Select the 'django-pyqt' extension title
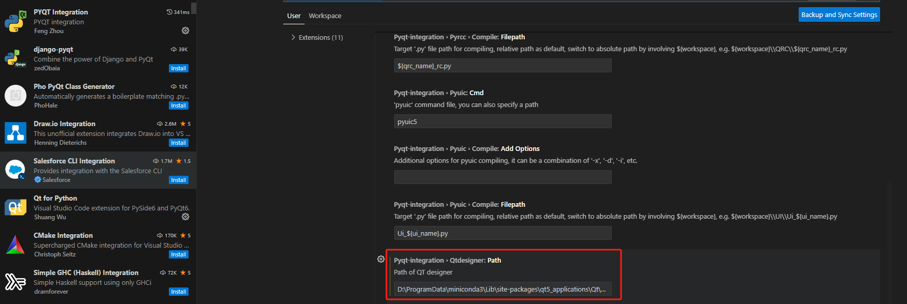The height and width of the screenshot is (304, 907). pos(53,49)
